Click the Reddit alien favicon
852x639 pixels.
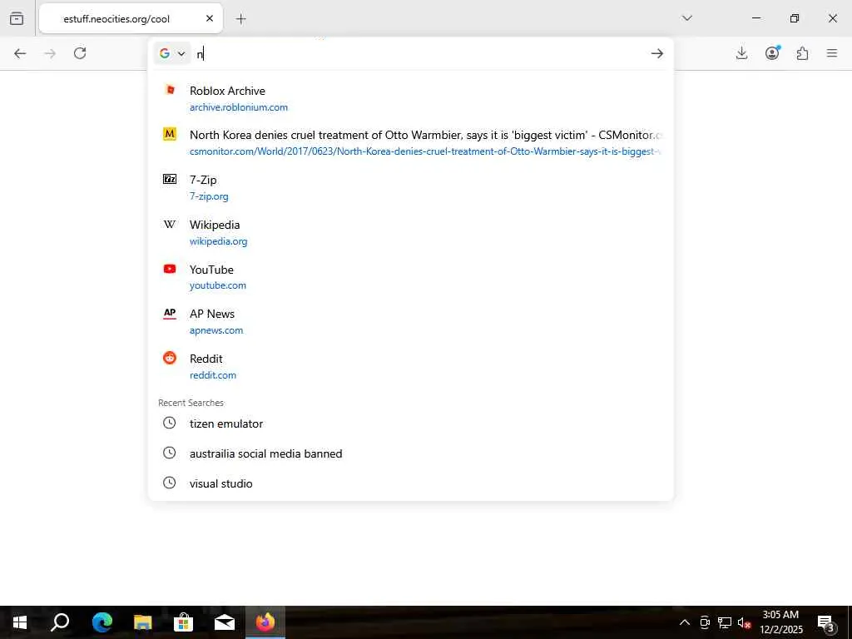[x=170, y=358]
